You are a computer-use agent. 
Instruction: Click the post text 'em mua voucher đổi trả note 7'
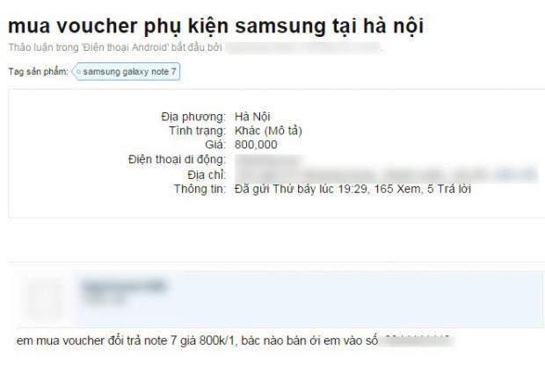[x=97, y=341]
